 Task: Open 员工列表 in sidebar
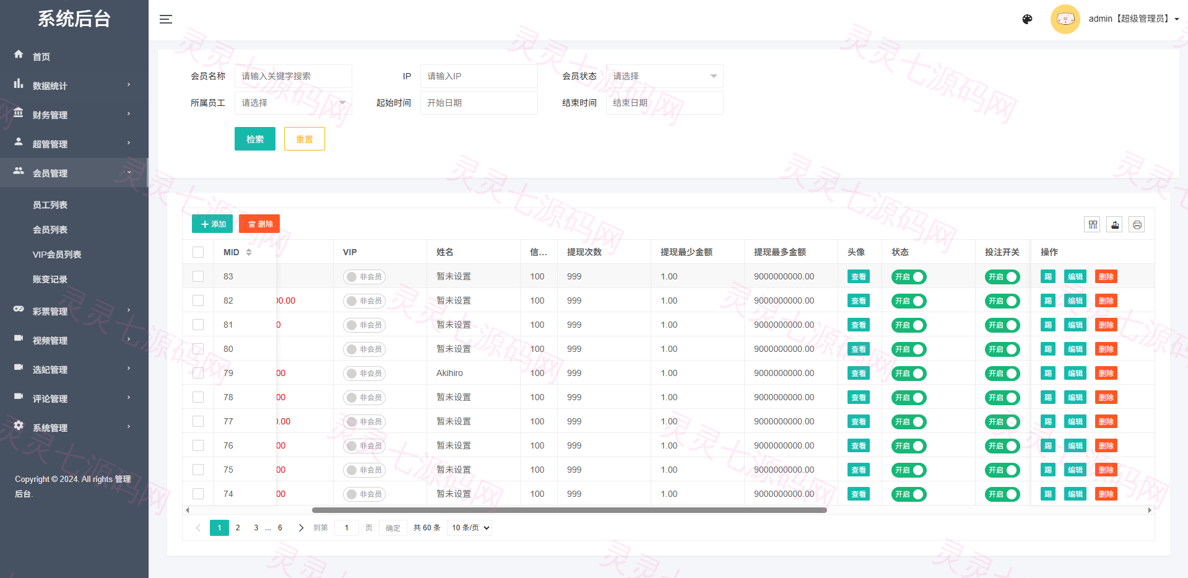(x=50, y=205)
